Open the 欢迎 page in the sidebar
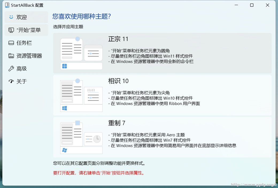The height and width of the screenshot is (188, 278). (x=26, y=17)
